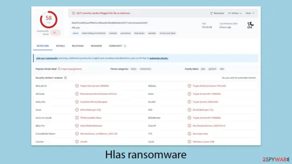Click the 2-Spyware logo watermark
292x164 pixels.
pyautogui.click(x=276, y=159)
